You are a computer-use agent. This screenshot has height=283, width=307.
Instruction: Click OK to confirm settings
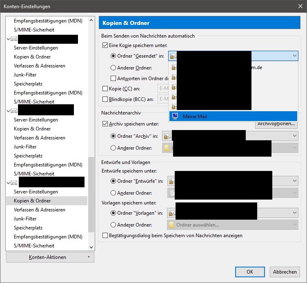coord(250,272)
